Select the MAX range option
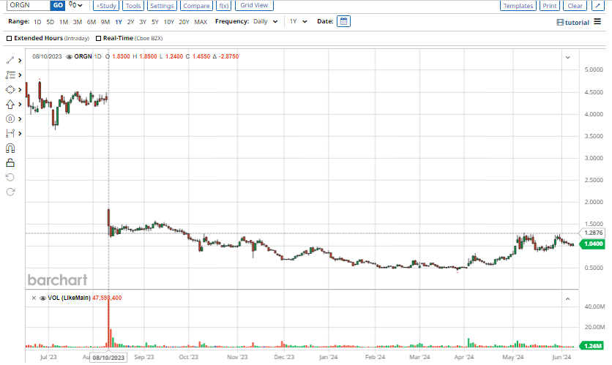The height and width of the screenshot is (365, 612). [201, 22]
